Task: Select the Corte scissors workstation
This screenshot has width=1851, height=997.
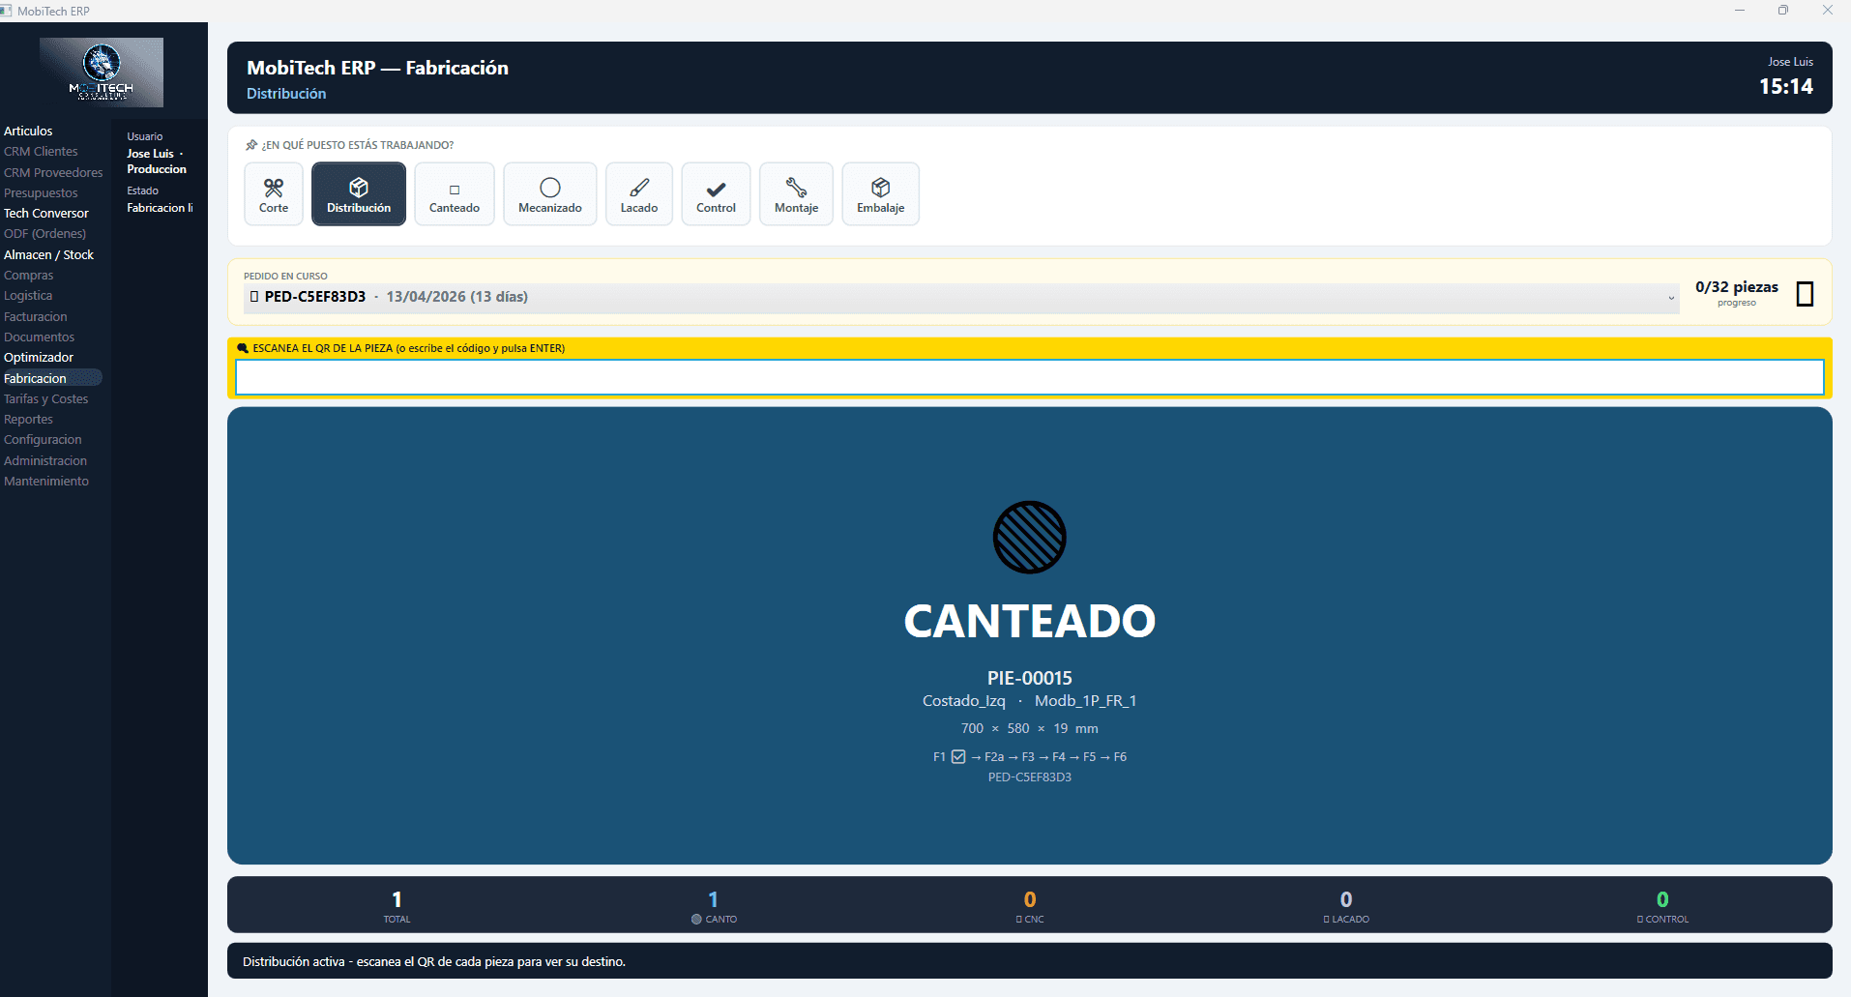Action: click(x=274, y=194)
